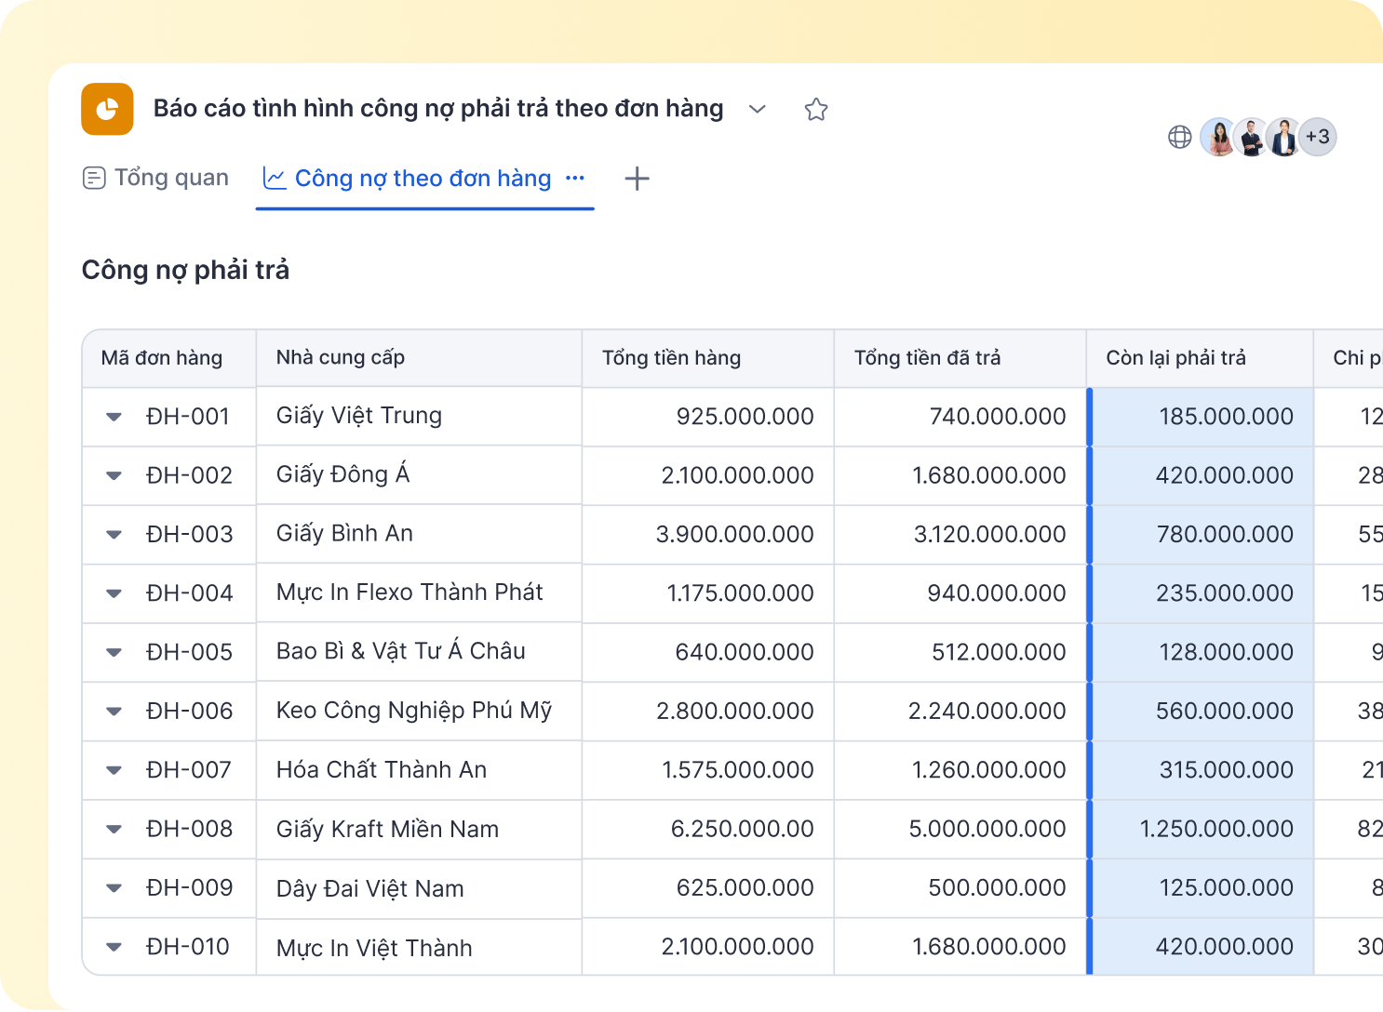The height and width of the screenshot is (1012, 1383).
Task: Expand row ĐH-005
Action: click(114, 652)
